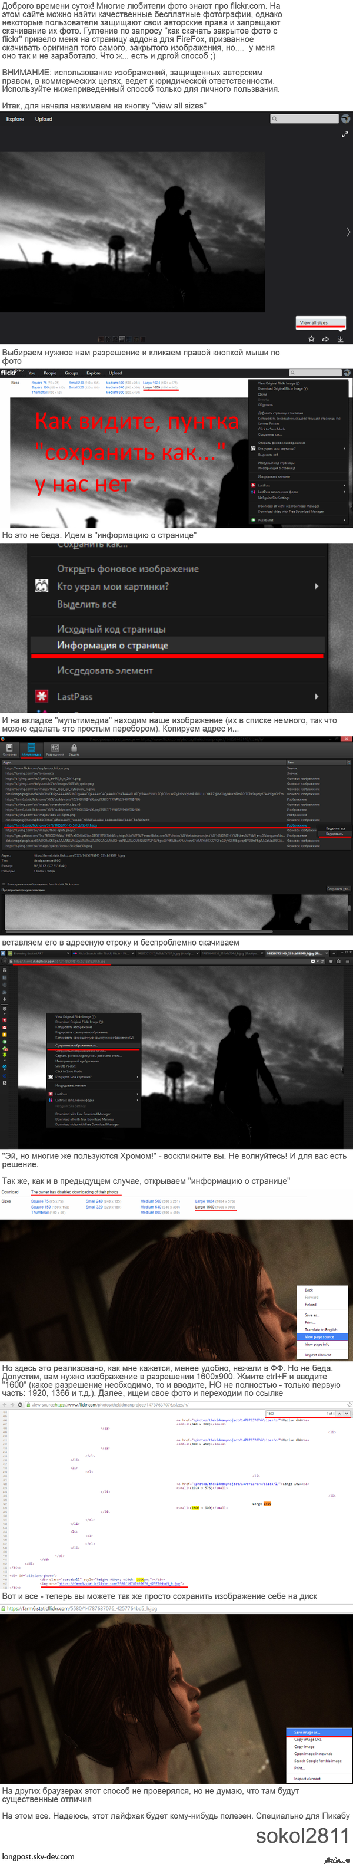Tick the "Блокировать изображения" checkbox in Page Info
This screenshot has width=353, height=1867.
point(4,884)
